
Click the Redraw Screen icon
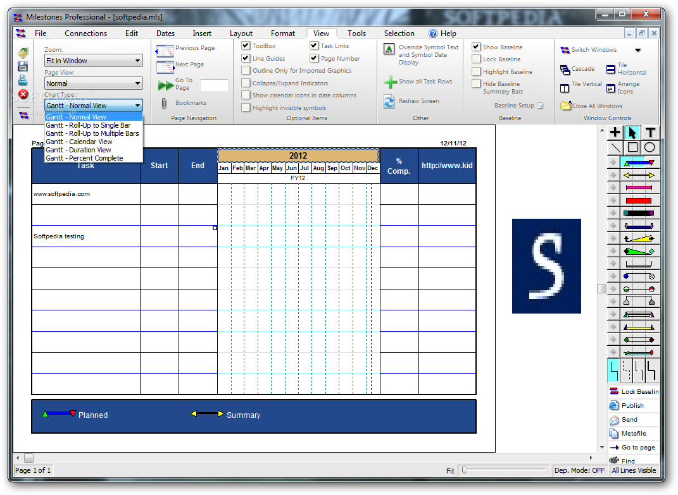389,102
